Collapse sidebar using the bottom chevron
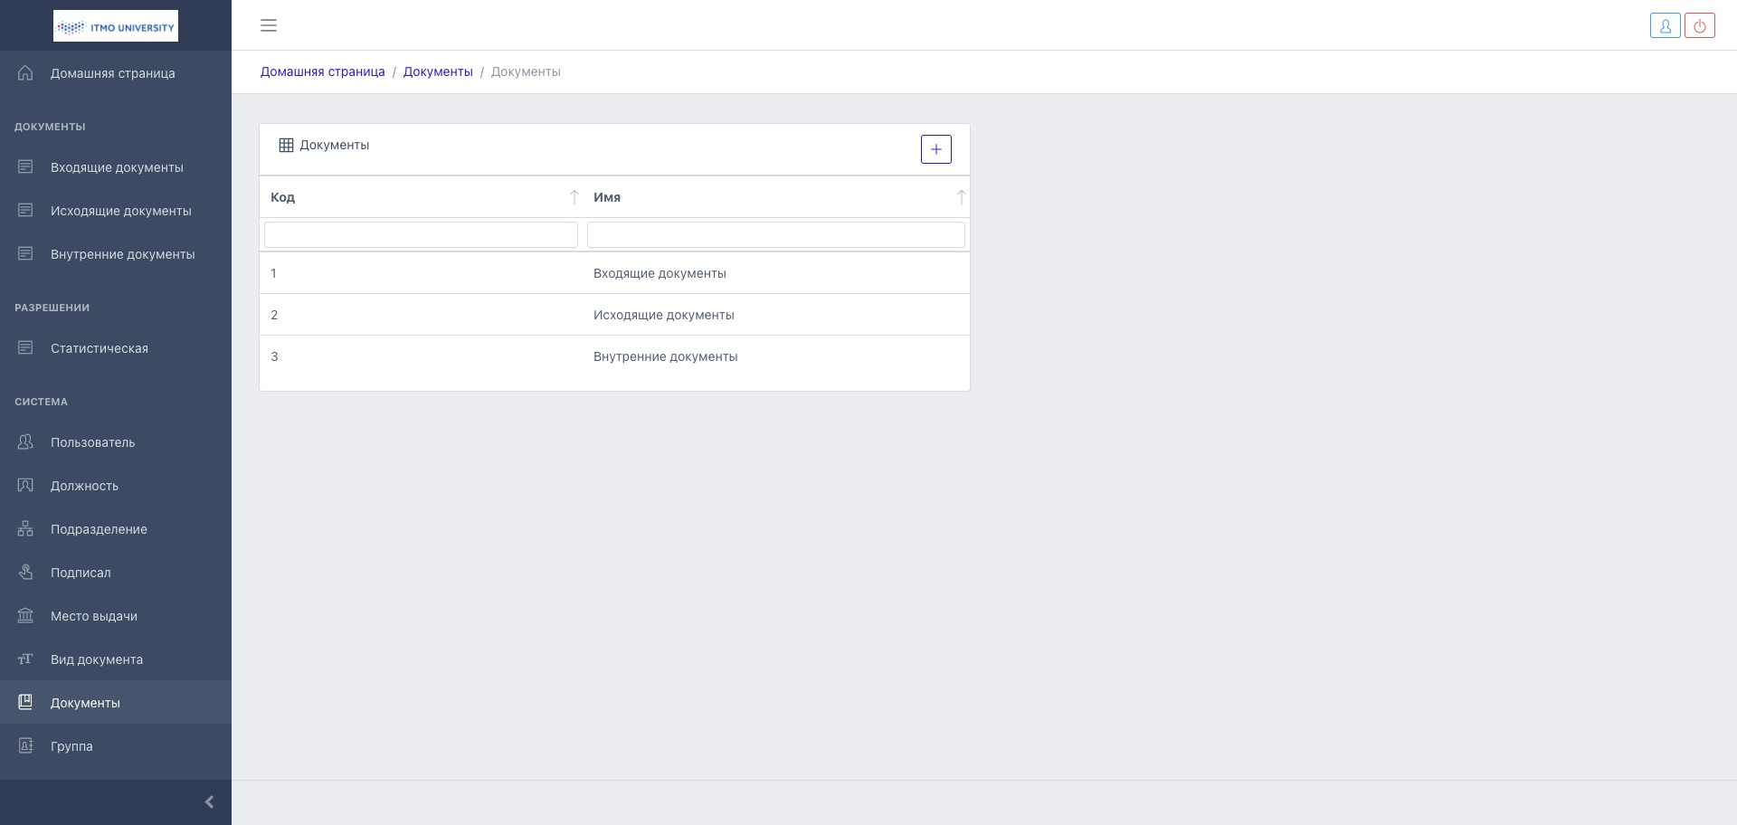1737x825 pixels. [209, 801]
